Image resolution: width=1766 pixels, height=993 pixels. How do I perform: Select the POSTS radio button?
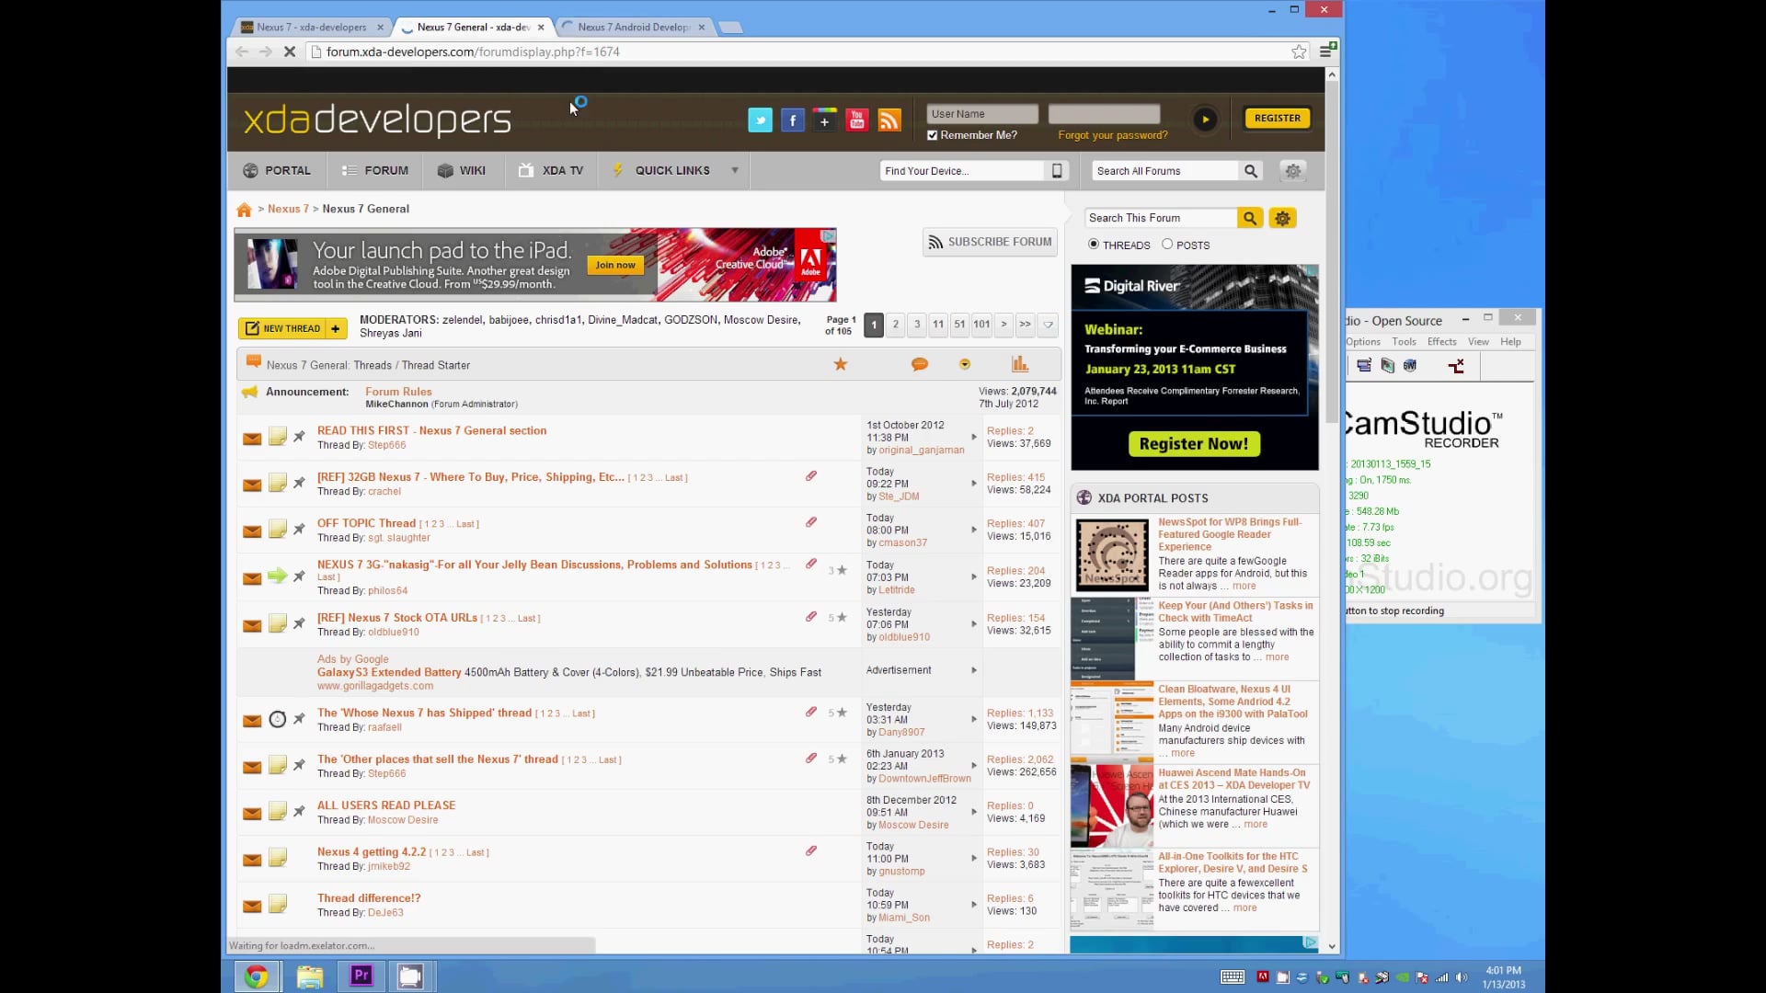[x=1167, y=245]
